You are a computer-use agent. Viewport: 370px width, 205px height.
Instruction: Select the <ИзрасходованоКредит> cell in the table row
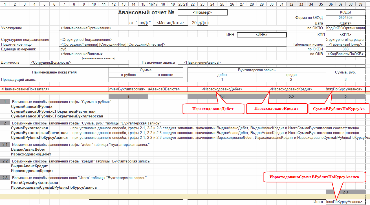pos(291,89)
